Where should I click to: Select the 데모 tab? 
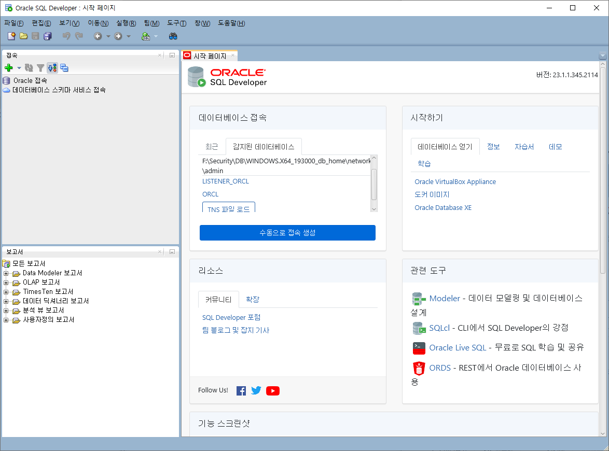pos(556,147)
